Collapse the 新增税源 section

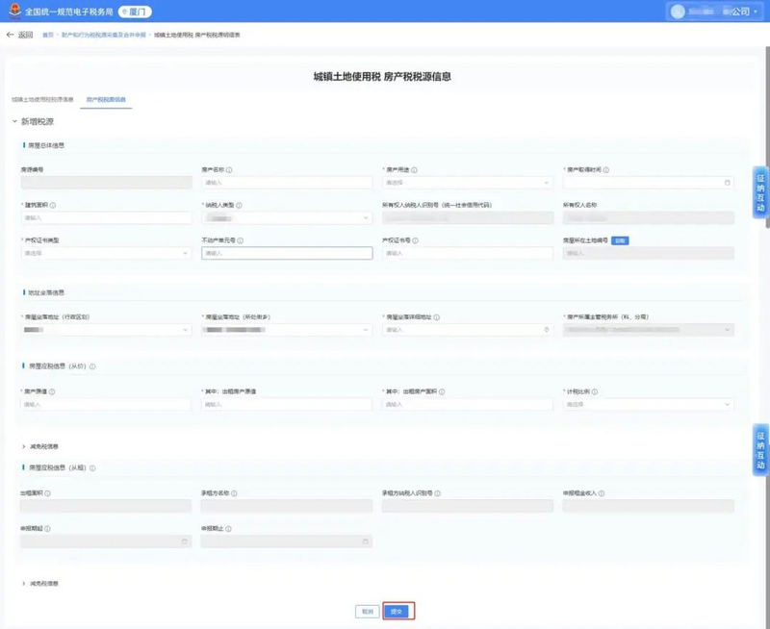click(14, 122)
